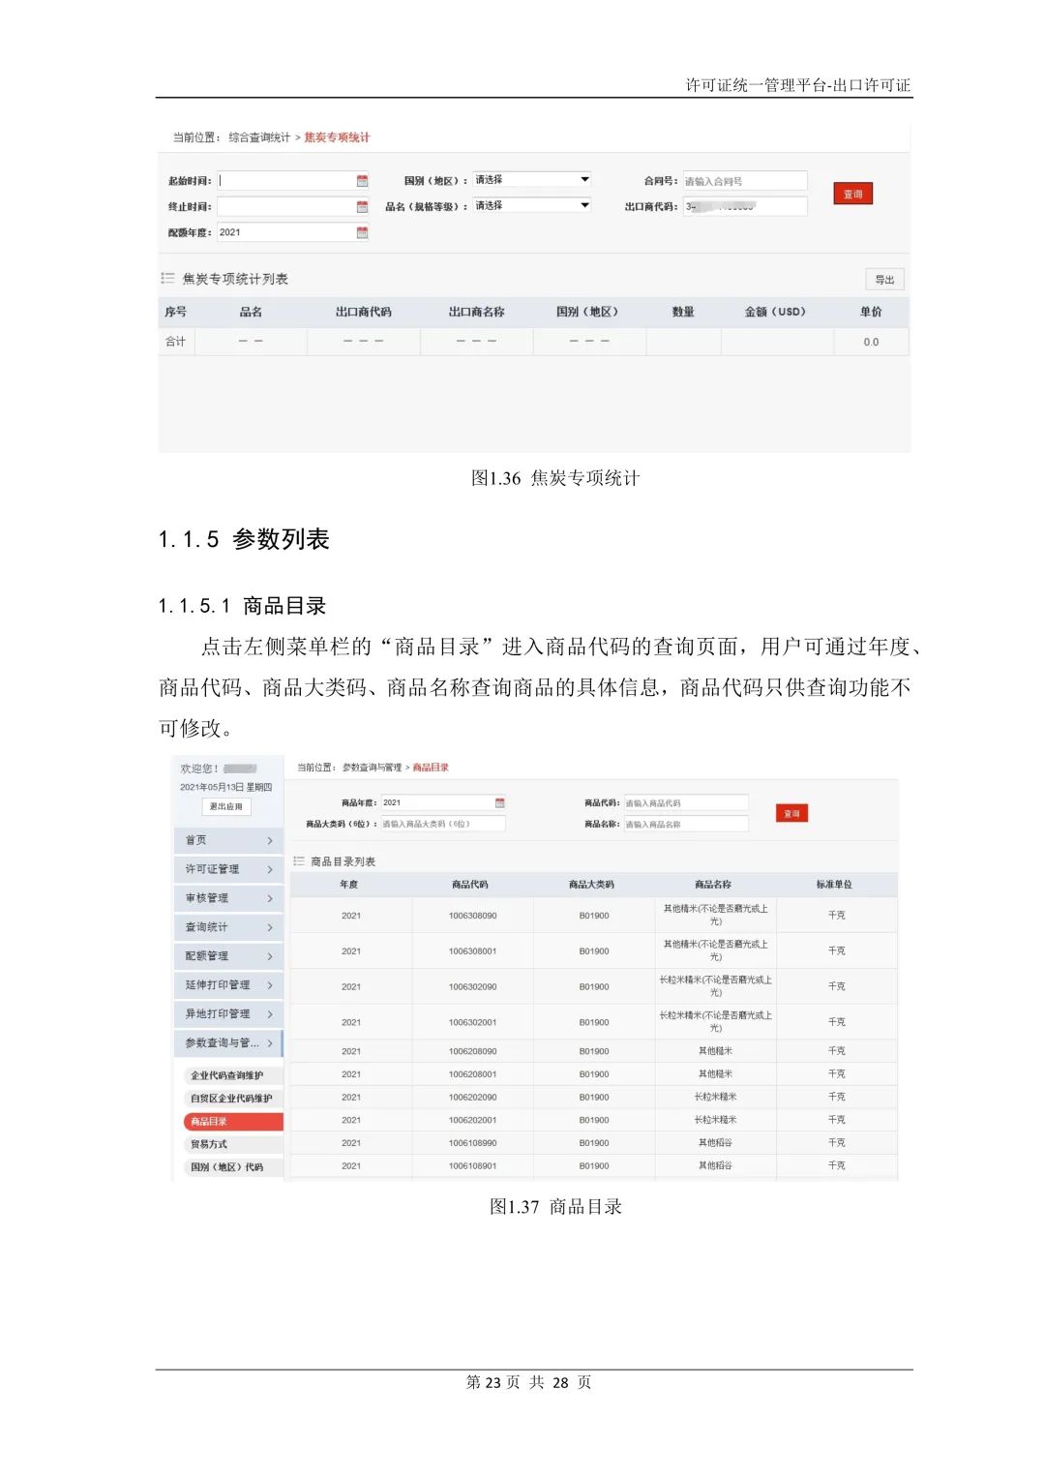Click the 标准单位 column header
Viewport: 1045px width, 1478px height.
click(x=834, y=885)
